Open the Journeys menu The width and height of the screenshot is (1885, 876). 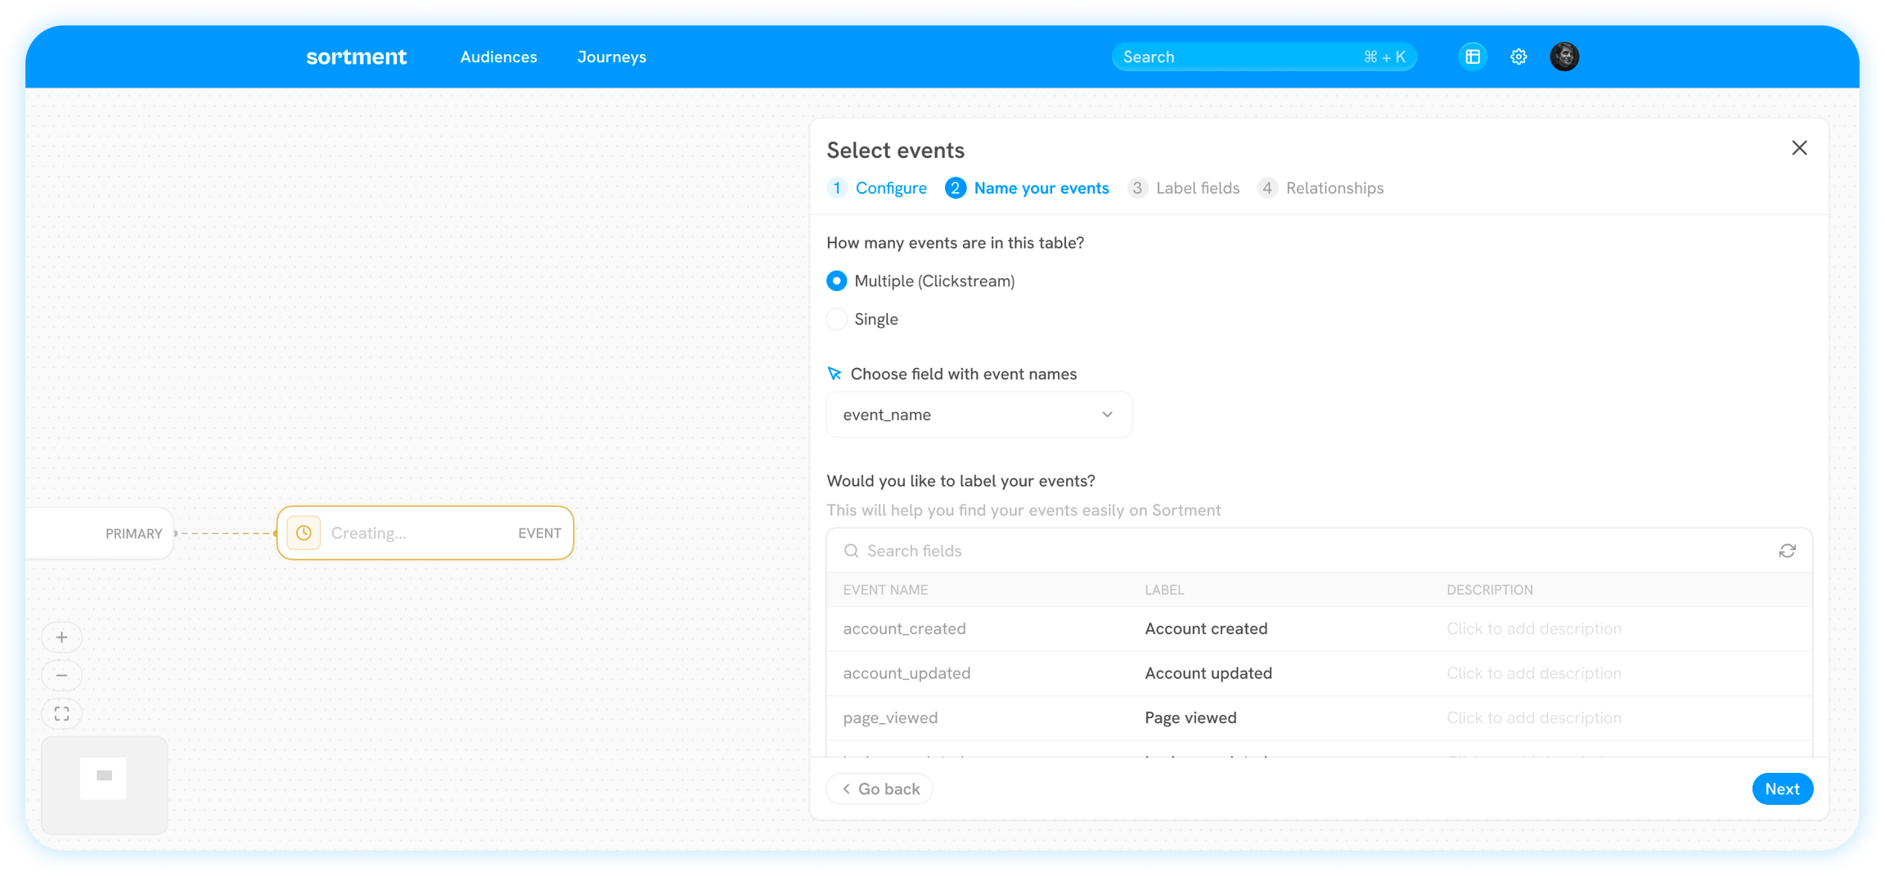click(611, 57)
